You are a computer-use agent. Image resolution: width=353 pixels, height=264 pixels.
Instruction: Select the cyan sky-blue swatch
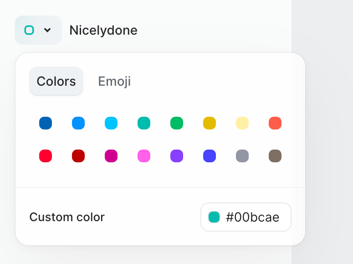click(111, 123)
